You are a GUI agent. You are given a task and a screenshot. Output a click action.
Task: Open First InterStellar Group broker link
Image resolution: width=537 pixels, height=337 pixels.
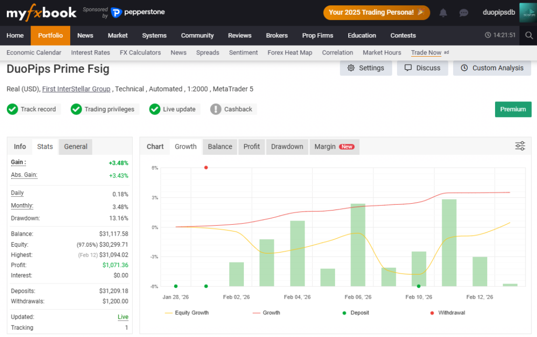pos(76,89)
